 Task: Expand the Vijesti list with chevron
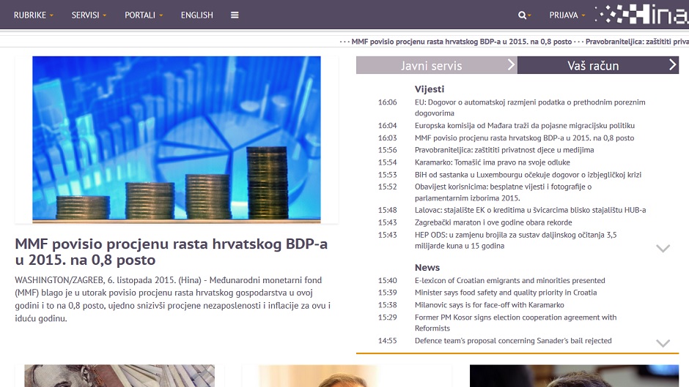coord(663,248)
